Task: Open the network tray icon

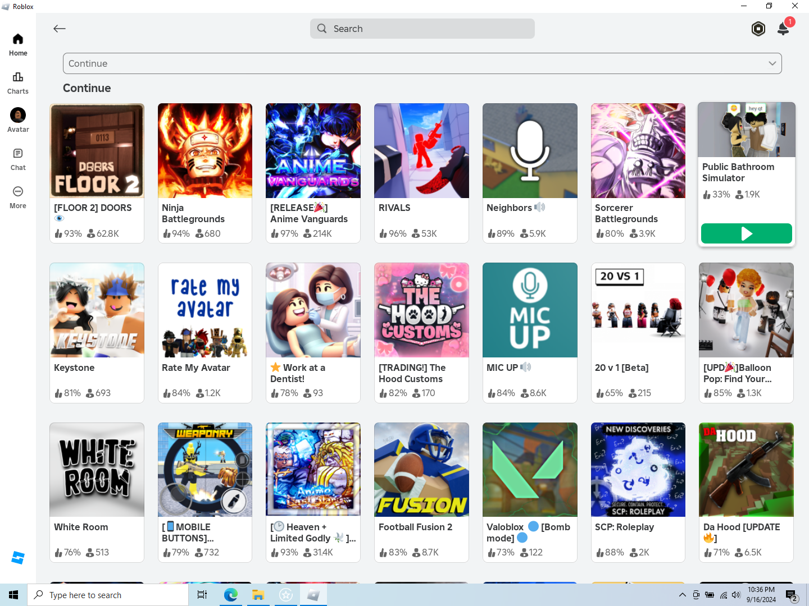Action: point(723,595)
